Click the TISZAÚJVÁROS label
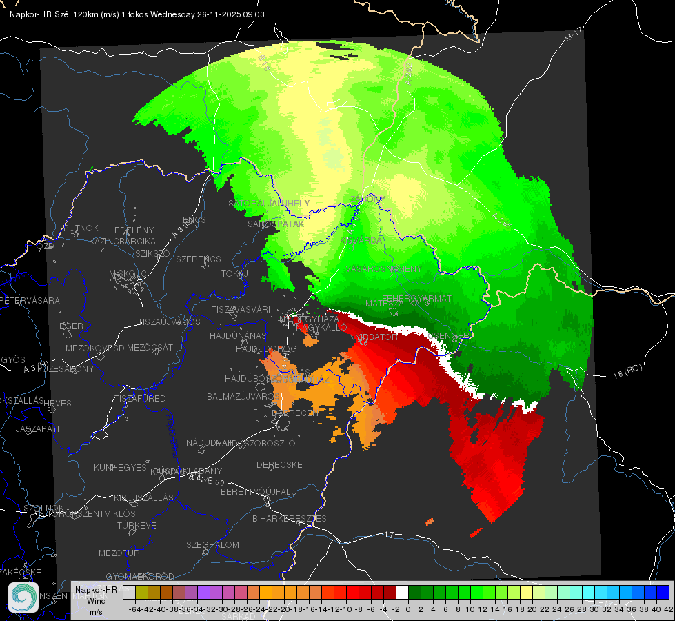Screen dimensions: 675x621 click(169, 322)
